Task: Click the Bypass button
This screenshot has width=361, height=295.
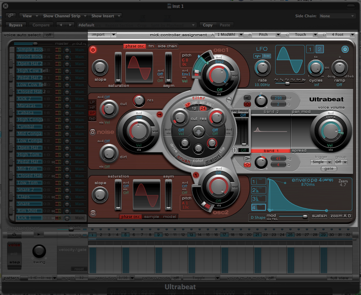Action: pos(16,25)
